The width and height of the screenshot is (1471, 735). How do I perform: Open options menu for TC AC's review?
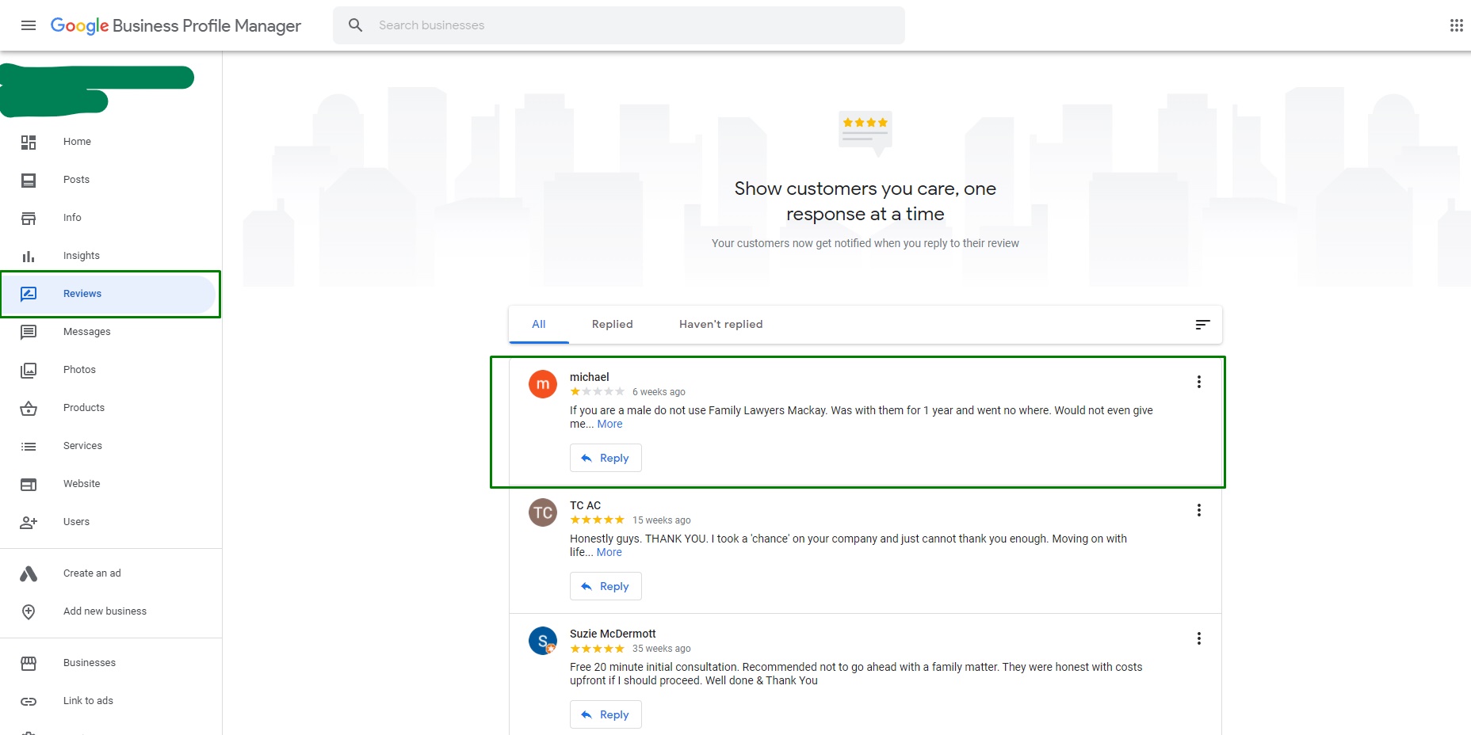[x=1198, y=510]
